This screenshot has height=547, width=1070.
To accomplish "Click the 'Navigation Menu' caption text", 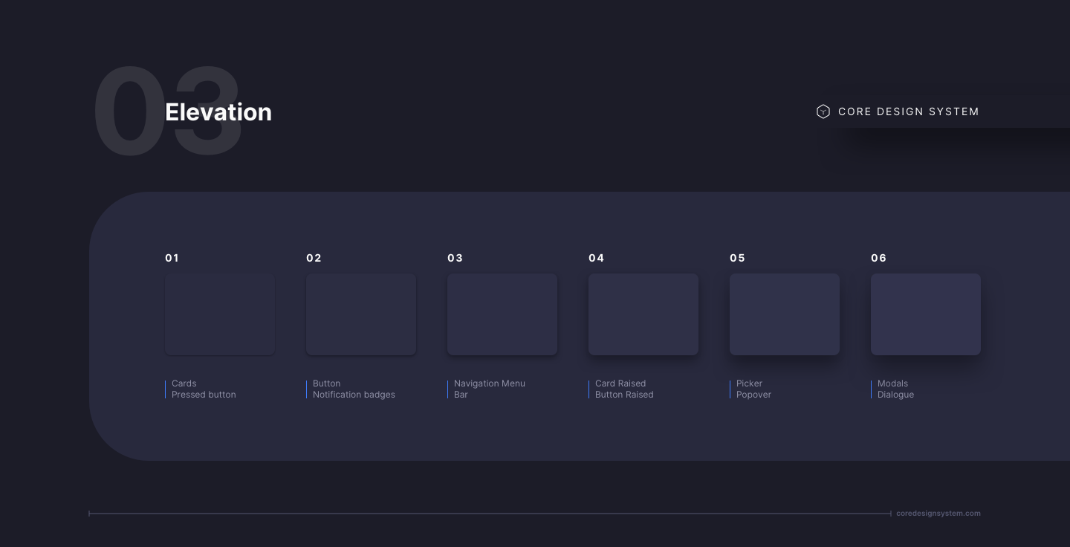I will [x=490, y=383].
